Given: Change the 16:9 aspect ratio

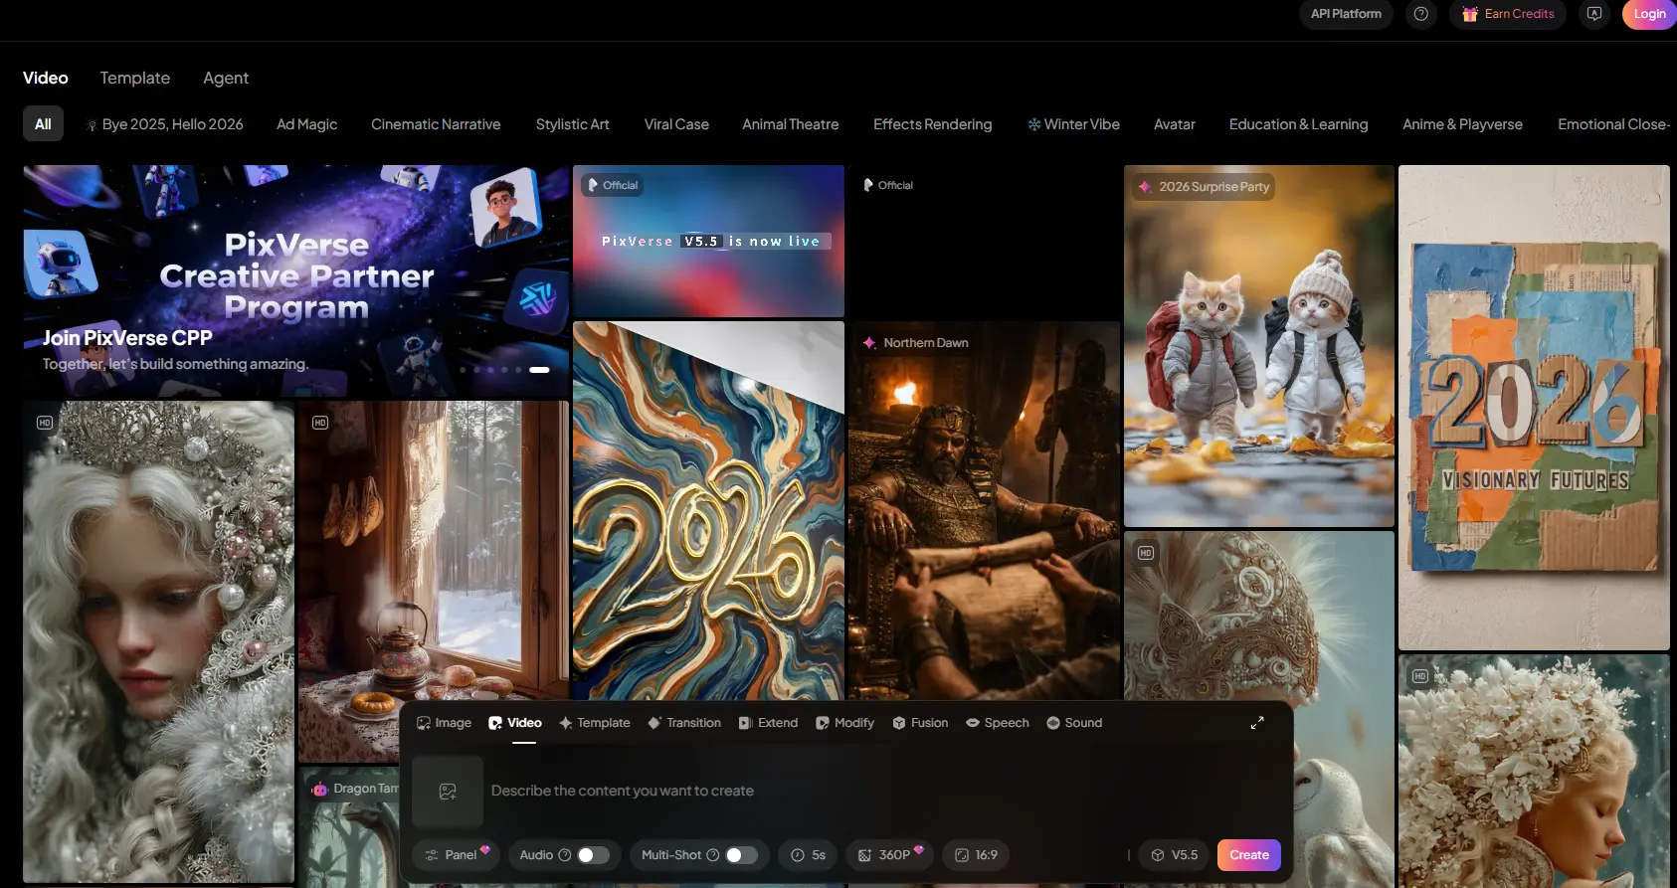Looking at the screenshot, I should click(976, 855).
